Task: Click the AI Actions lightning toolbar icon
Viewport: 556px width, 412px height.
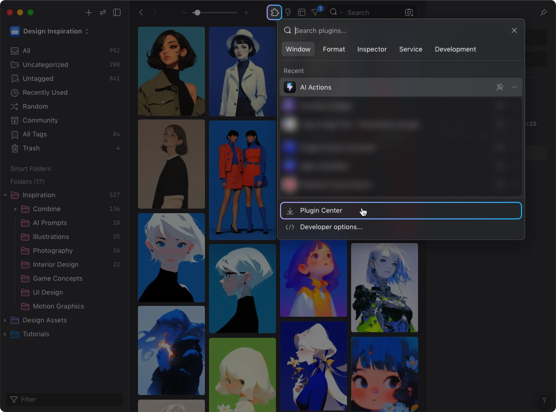Action: tap(288, 12)
